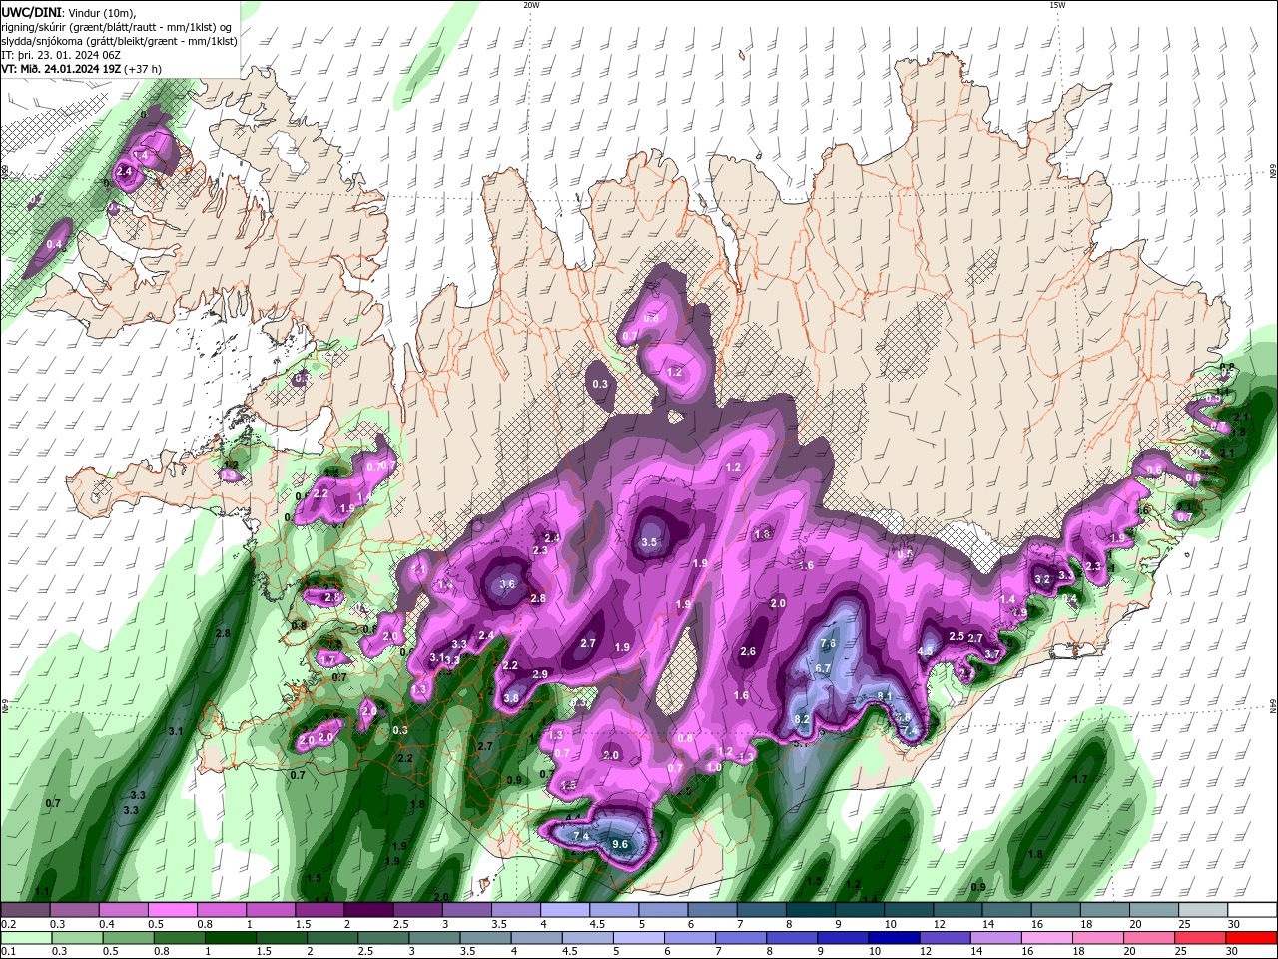Select light purple rain swatch between 14 and 16
The image size is (1278, 959).
tap(997, 938)
